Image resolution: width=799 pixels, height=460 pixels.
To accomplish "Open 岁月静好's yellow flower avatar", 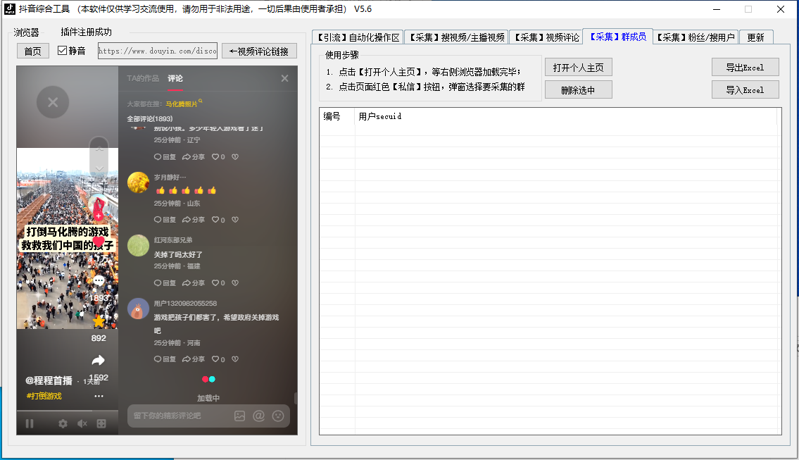I will pyautogui.click(x=138, y=182).
